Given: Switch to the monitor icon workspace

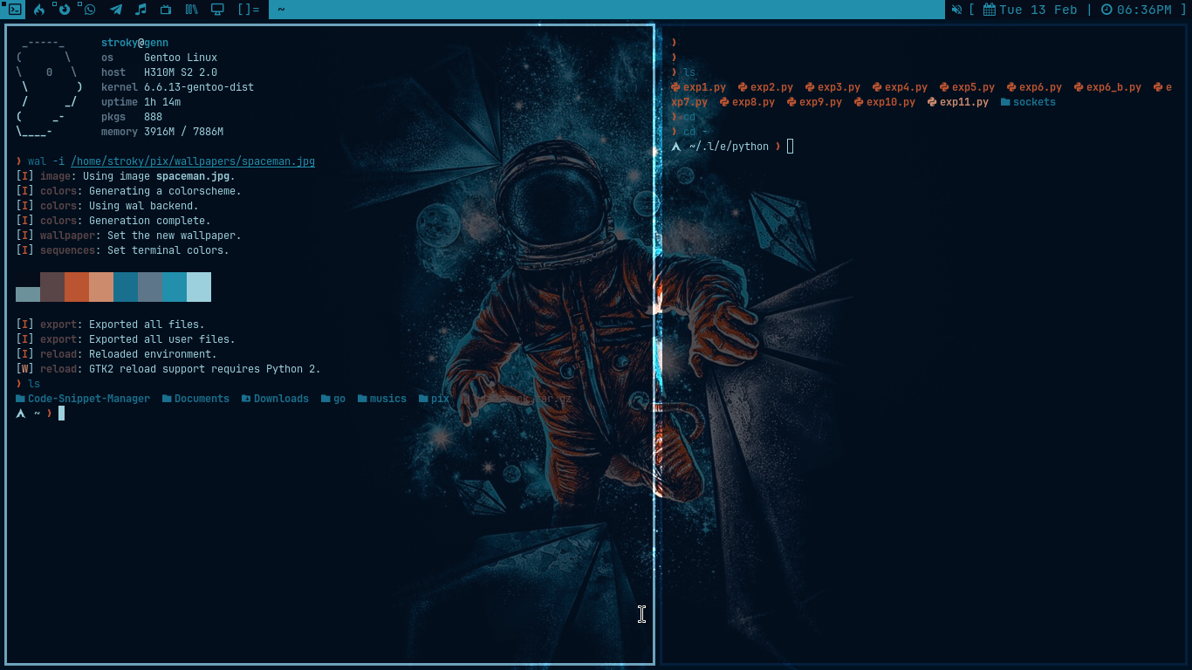Looking at the screenshot, I should [x=217, y=10].
